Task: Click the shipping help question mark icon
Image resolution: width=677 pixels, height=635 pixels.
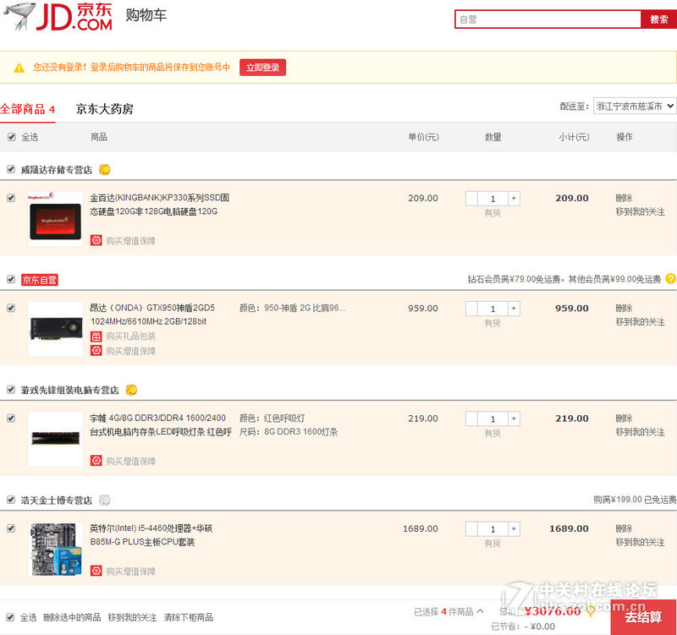Action: click(670, 279)
